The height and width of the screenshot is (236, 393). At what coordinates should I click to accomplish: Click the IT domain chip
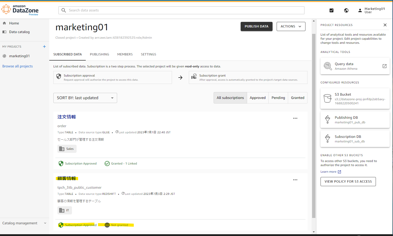(65, 210)
